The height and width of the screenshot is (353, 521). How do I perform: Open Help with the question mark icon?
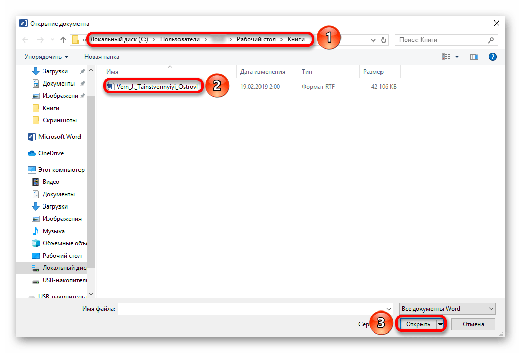492,57
